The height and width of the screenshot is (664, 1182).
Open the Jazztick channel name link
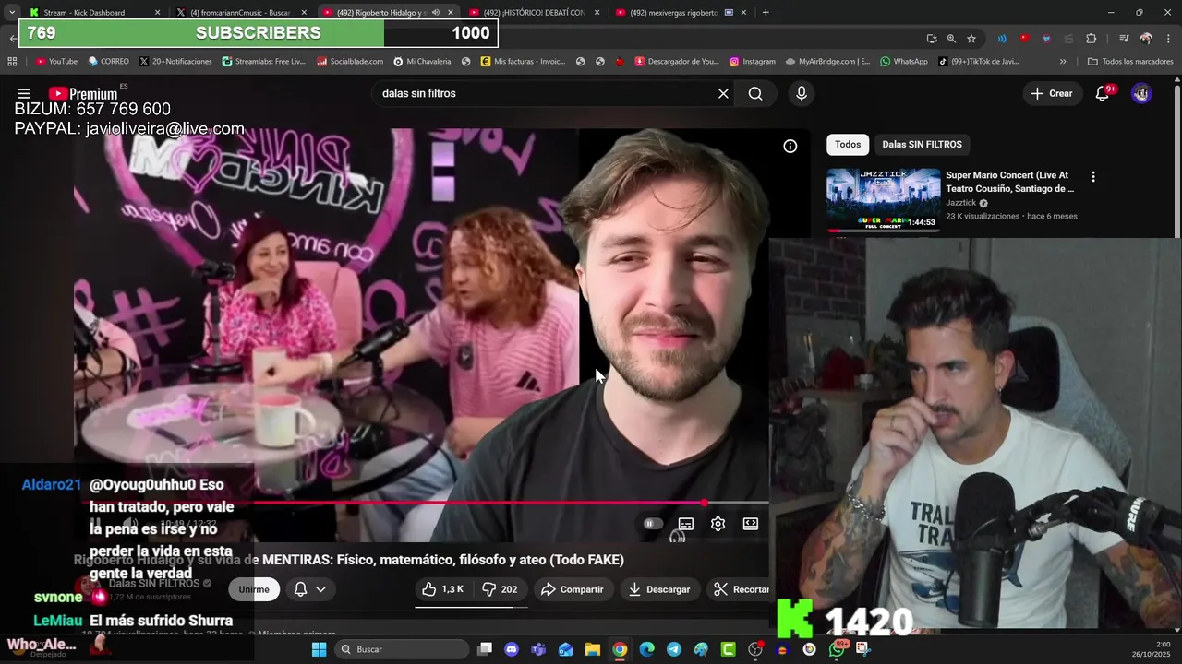click(x=960, y=203)
